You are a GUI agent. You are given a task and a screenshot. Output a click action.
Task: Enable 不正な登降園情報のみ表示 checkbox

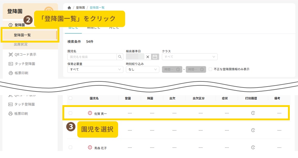coord(210,69)
